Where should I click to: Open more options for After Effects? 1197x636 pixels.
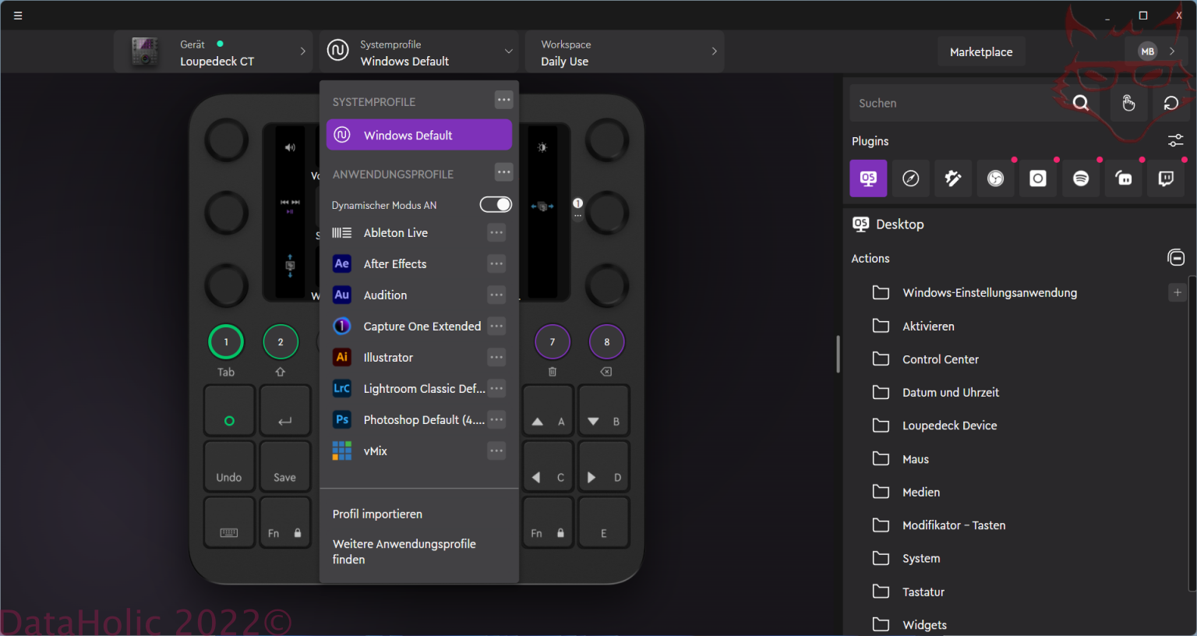[x=496, y=263]
